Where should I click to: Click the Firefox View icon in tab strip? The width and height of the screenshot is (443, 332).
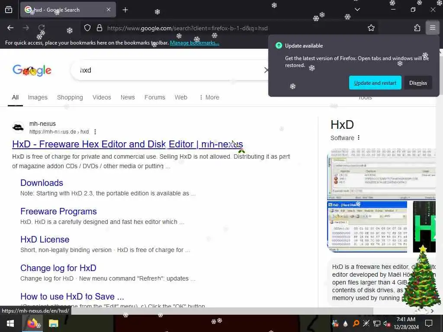click(x=9, y=10)
